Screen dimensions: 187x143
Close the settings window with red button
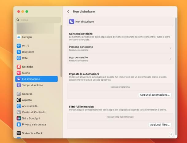pos(19,12)
